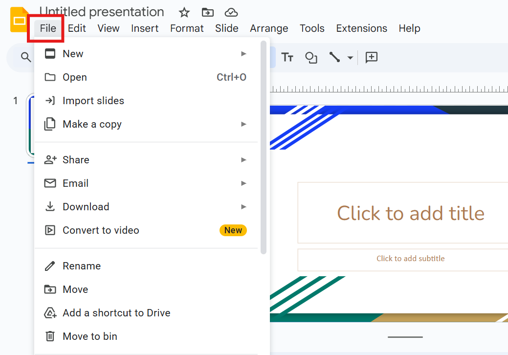Open the Format menu
Viewport: 508px width, 355px height.
point(187,28)
